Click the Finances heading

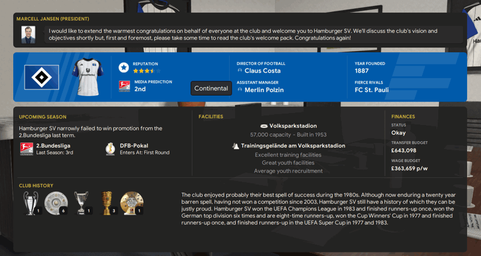403,117
